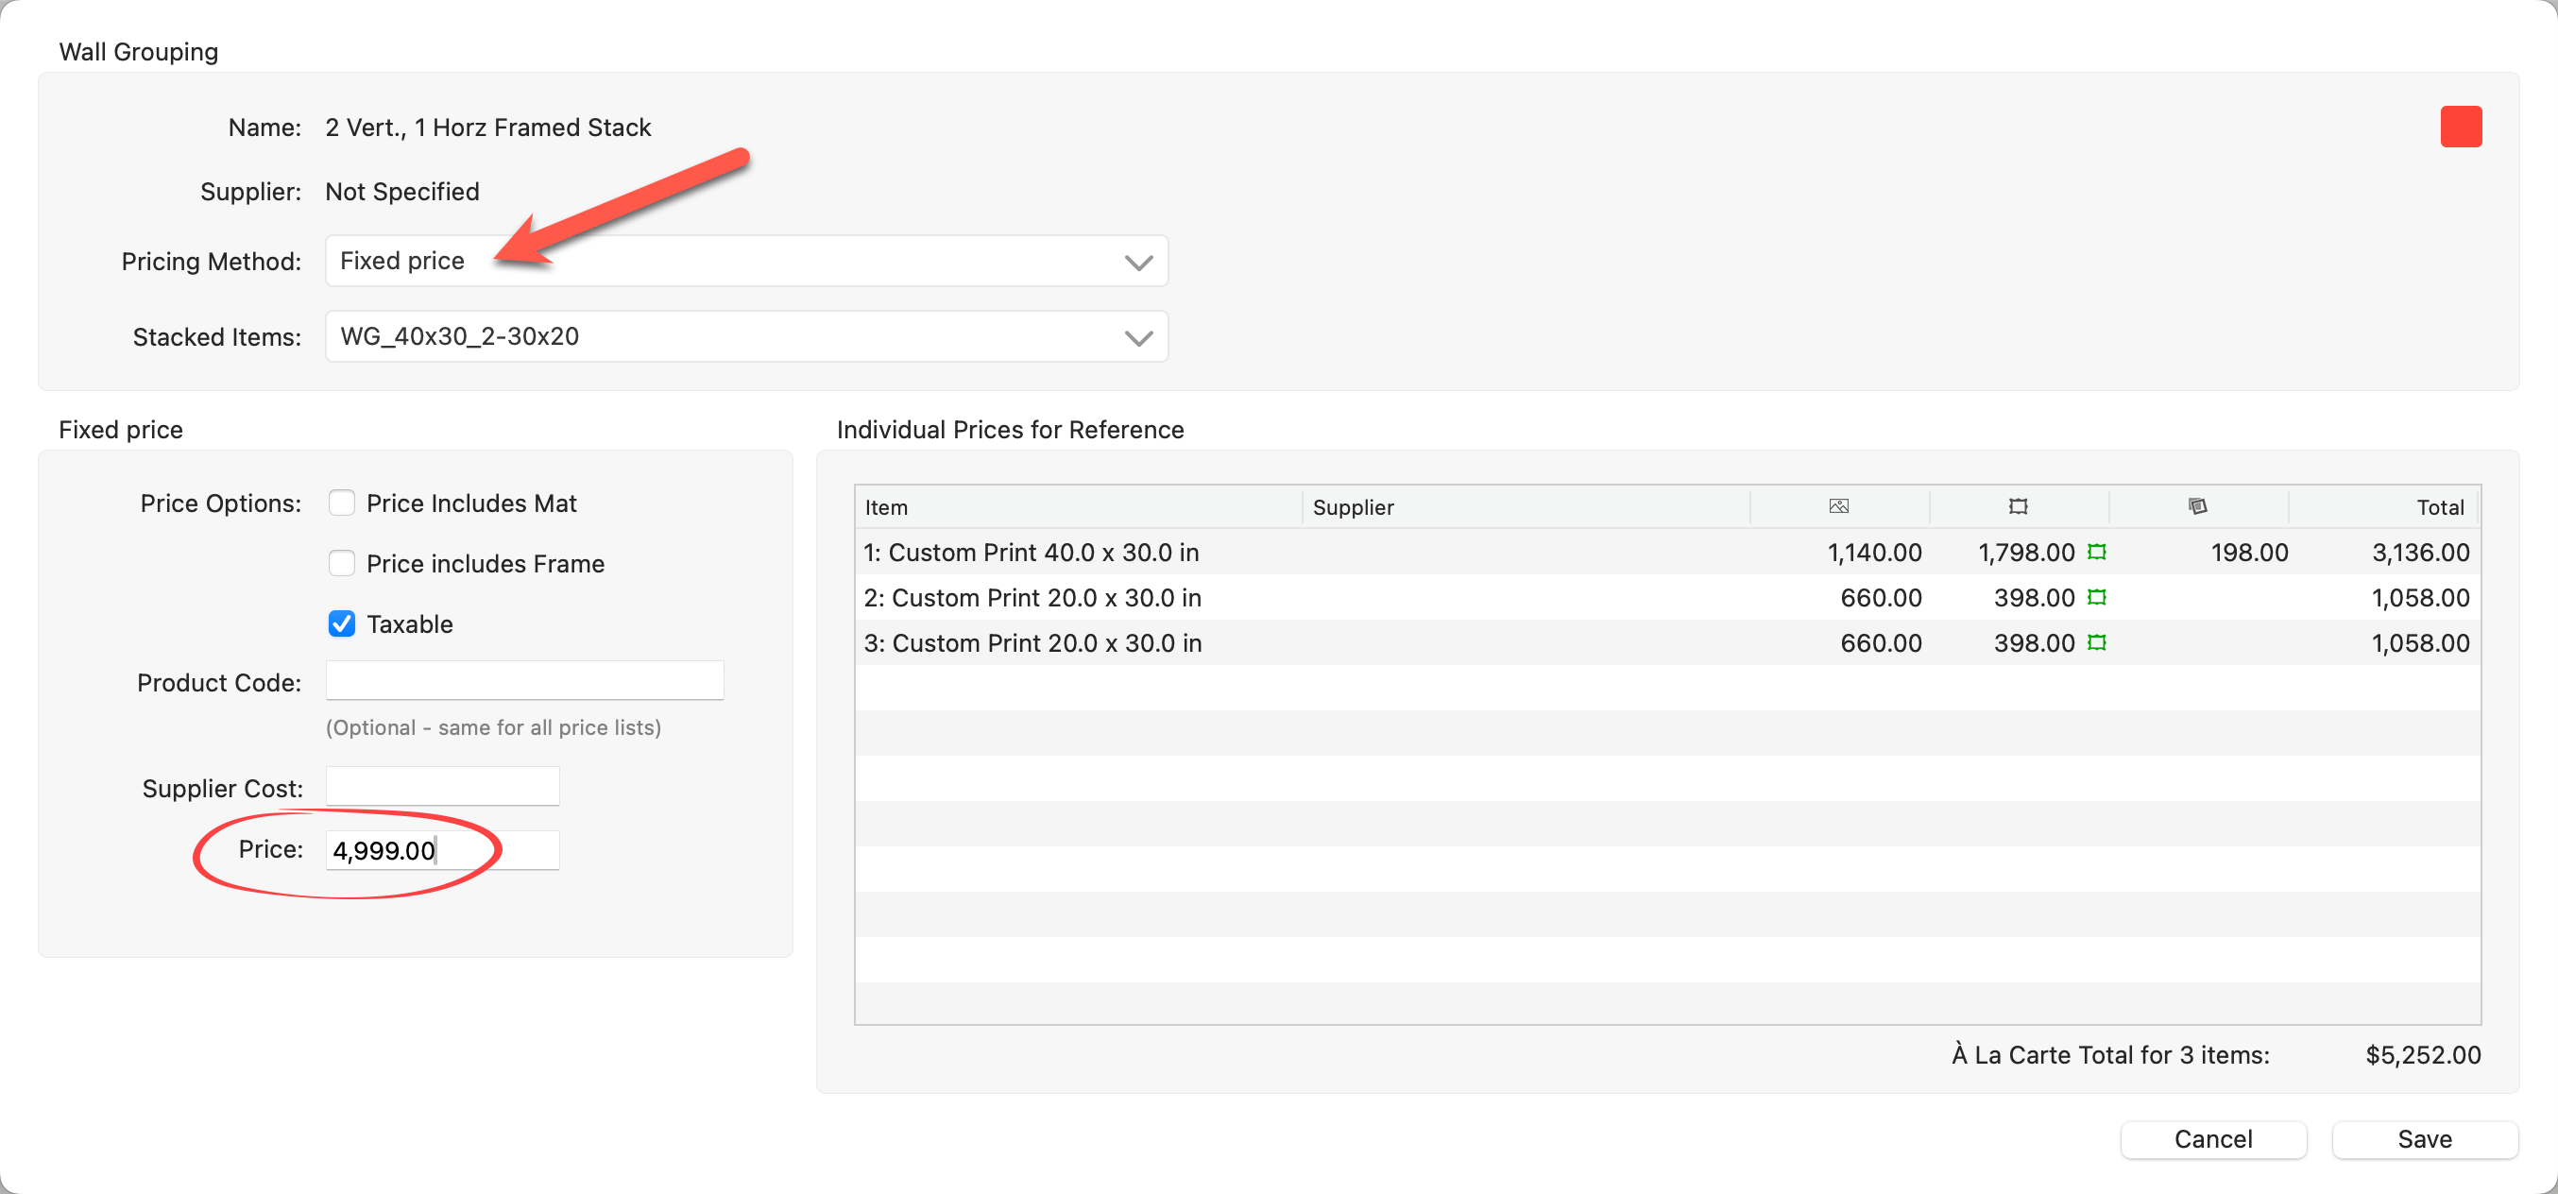Open the Pricing Method dropdown

745,262
